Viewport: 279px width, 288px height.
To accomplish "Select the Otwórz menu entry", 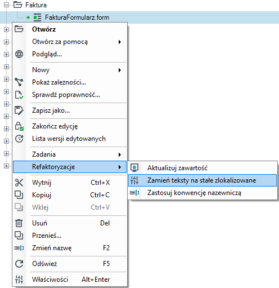I will (x=70, y=29).
